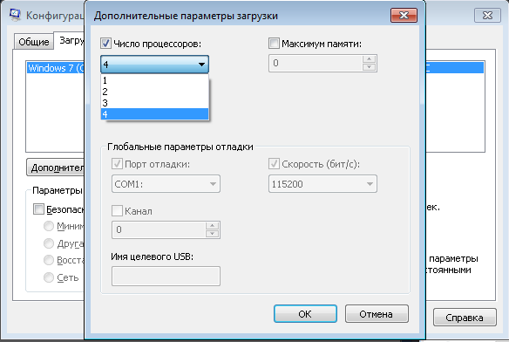
Task: Click the Отмена button
Action: coord(377,314)
